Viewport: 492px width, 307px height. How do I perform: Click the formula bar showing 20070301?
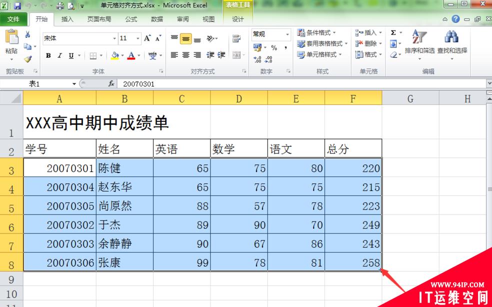point(301,84)
